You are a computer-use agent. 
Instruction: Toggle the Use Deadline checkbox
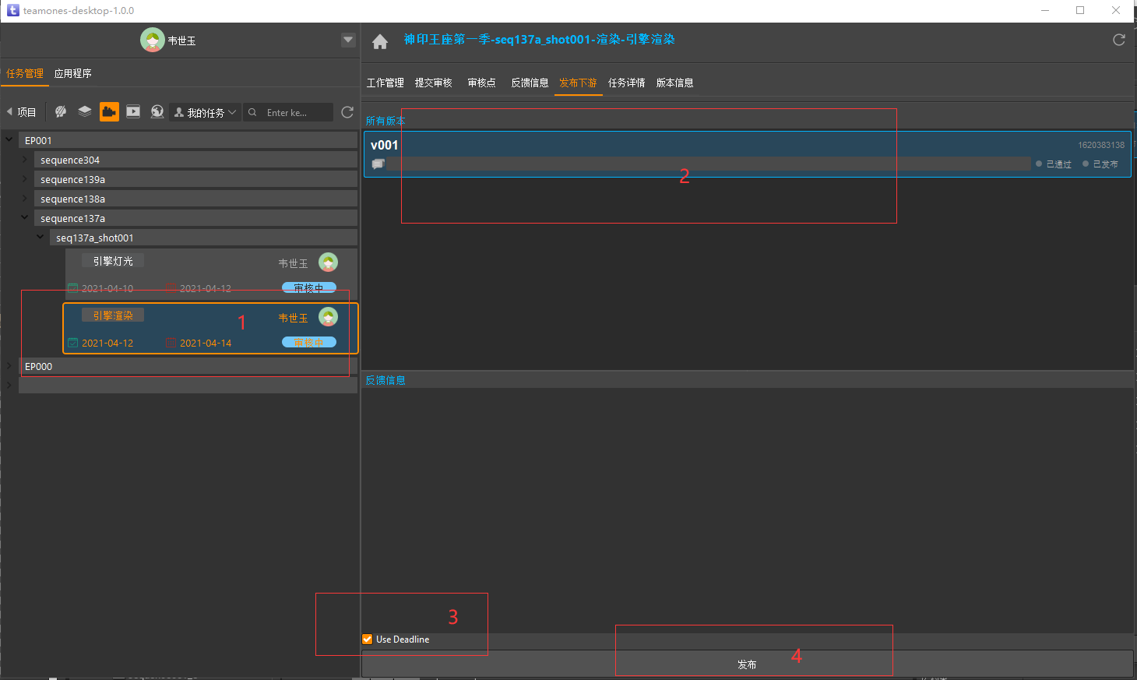(x=368, y=639)
